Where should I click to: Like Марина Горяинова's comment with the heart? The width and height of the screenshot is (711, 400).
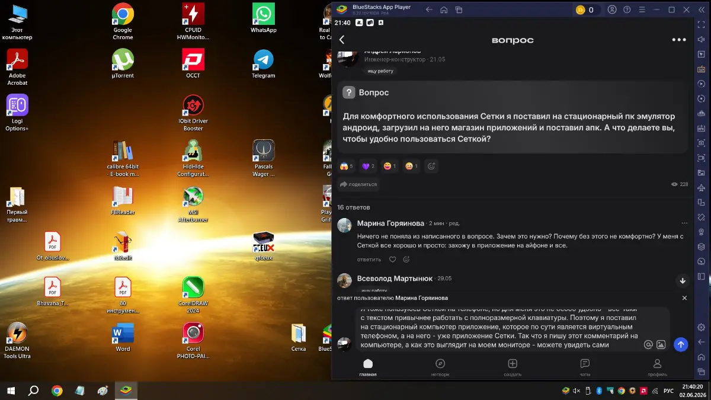pos(392,260)
